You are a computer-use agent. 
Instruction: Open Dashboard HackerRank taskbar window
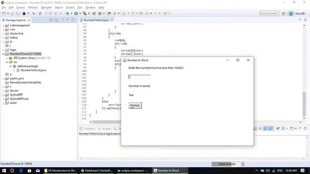(x=96, y=171)
